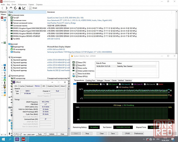Open the Caches tab in CPU-Z

(x=22, y=86)
